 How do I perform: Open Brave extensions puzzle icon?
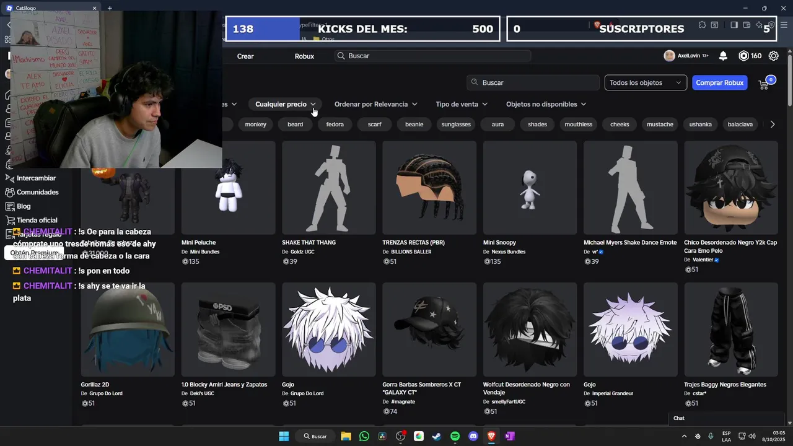coord(702,25)
